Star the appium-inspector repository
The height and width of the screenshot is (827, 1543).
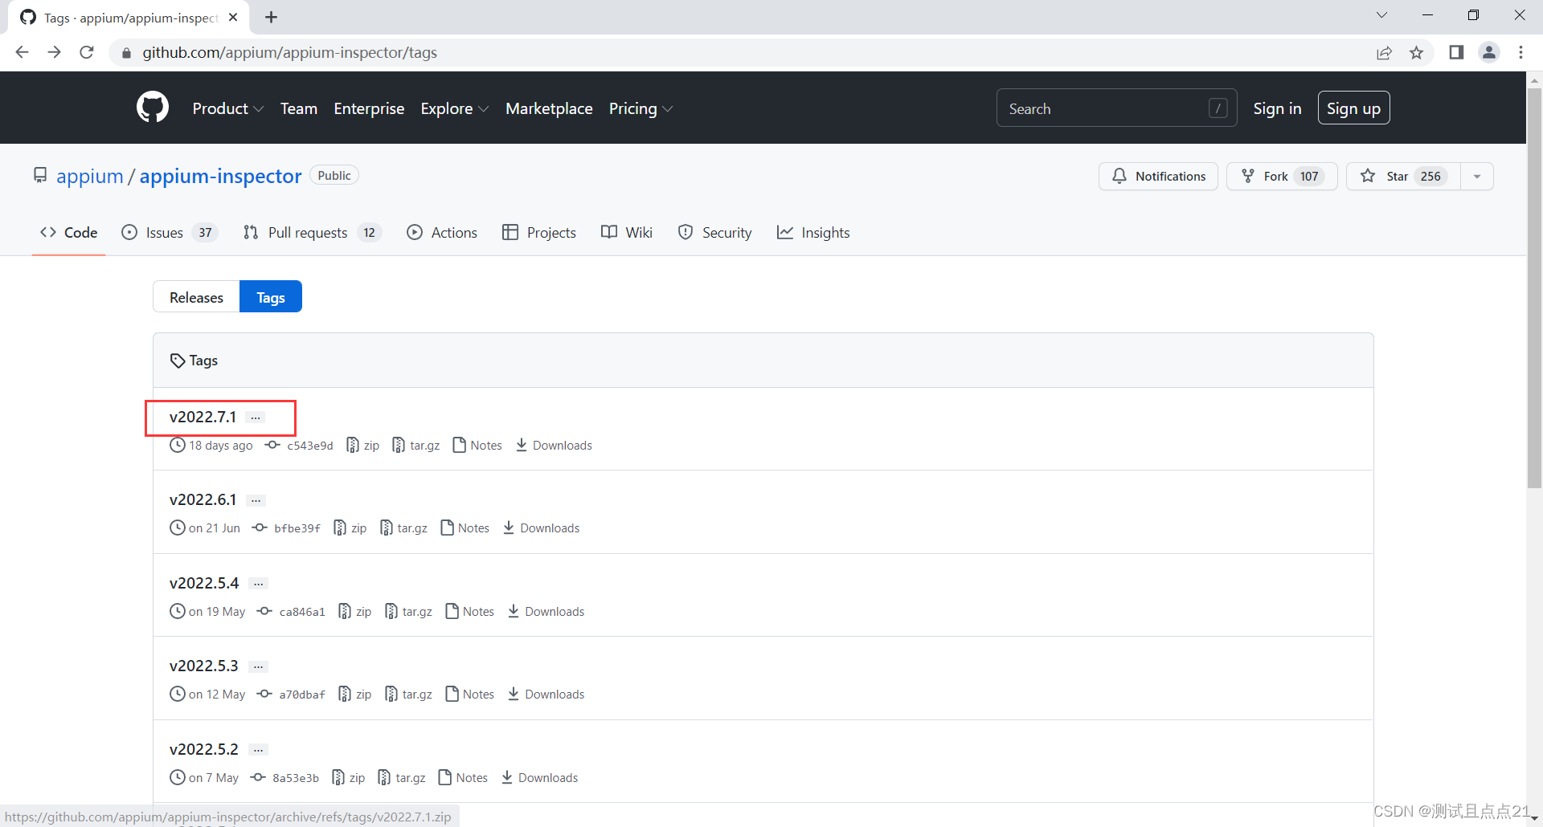coord(1403,176)
